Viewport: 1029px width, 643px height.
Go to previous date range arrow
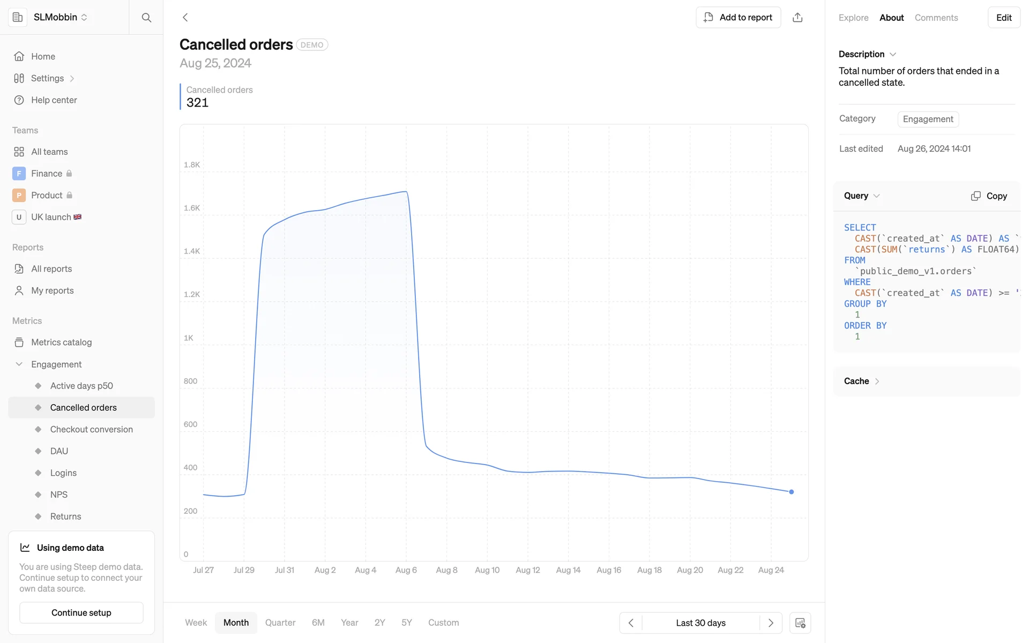[x=631, y=623]
